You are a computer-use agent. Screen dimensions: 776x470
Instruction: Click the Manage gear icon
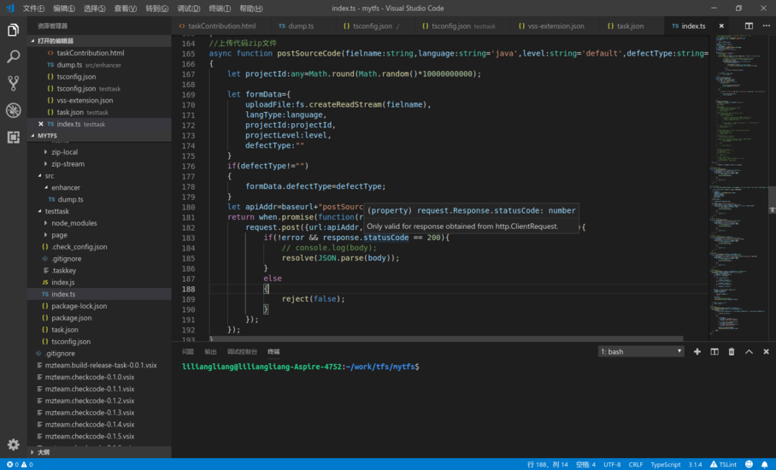[x=13, y=444]
